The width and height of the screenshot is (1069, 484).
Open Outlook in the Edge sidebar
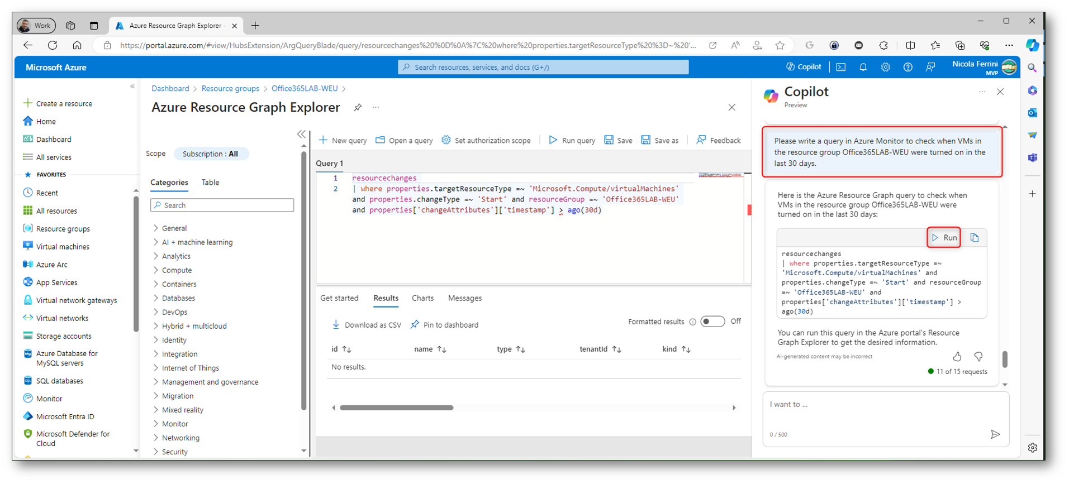pyautogui.click(x=1032, y=113)
